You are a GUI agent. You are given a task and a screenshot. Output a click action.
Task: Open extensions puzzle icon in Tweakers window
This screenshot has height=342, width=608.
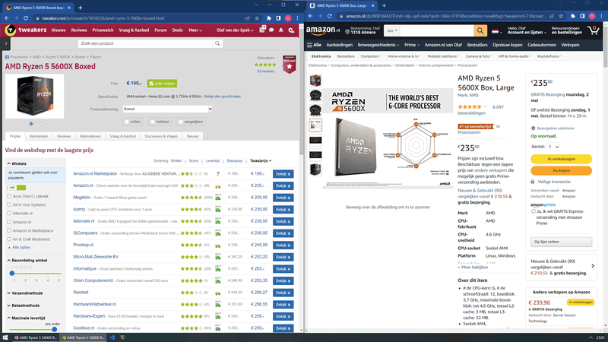(269, 17)
